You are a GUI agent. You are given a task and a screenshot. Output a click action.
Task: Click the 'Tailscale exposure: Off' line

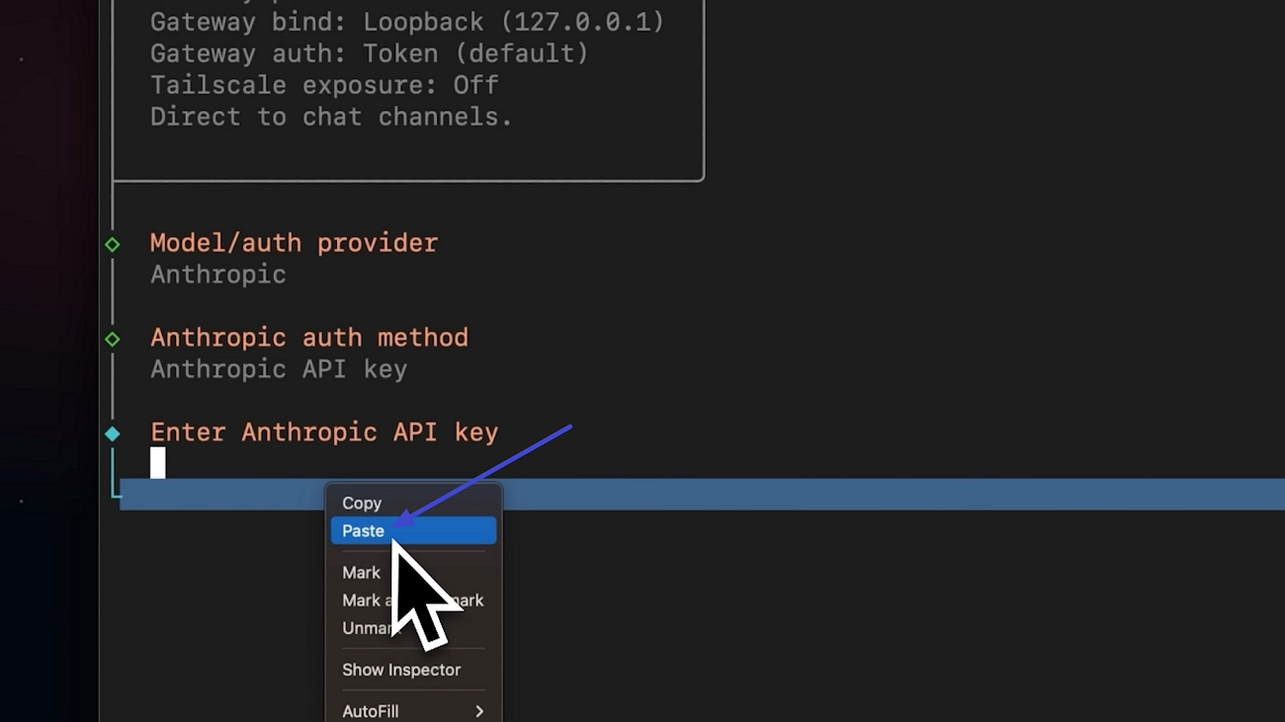point(324,85)
